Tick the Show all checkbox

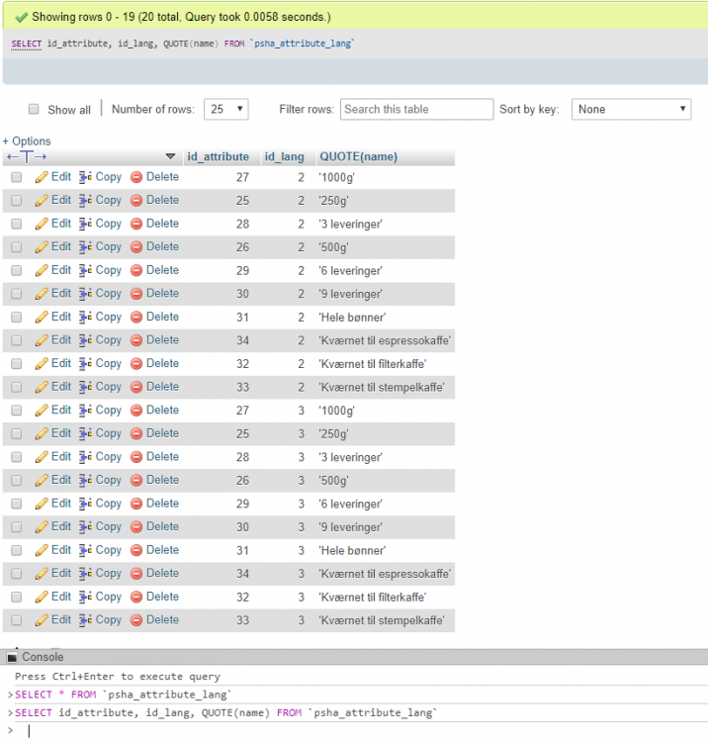point(34,109)
